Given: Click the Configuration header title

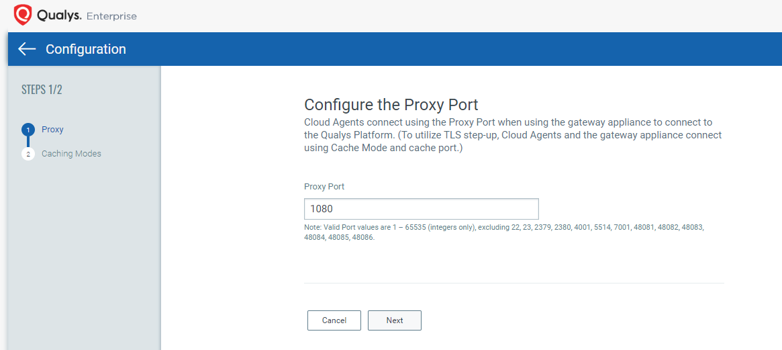Looking at the screenshot, I should 85,49.
